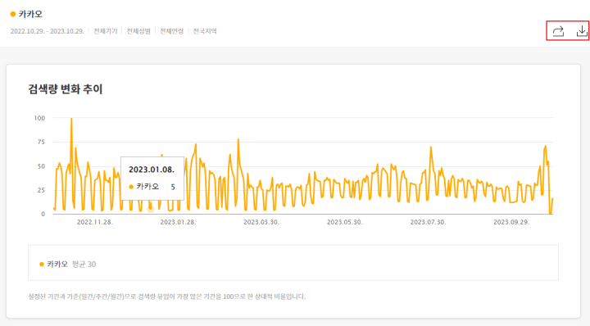Click the 75 y-axis label
This screenshot has width=590, height=326.
(x=41, y=143)
